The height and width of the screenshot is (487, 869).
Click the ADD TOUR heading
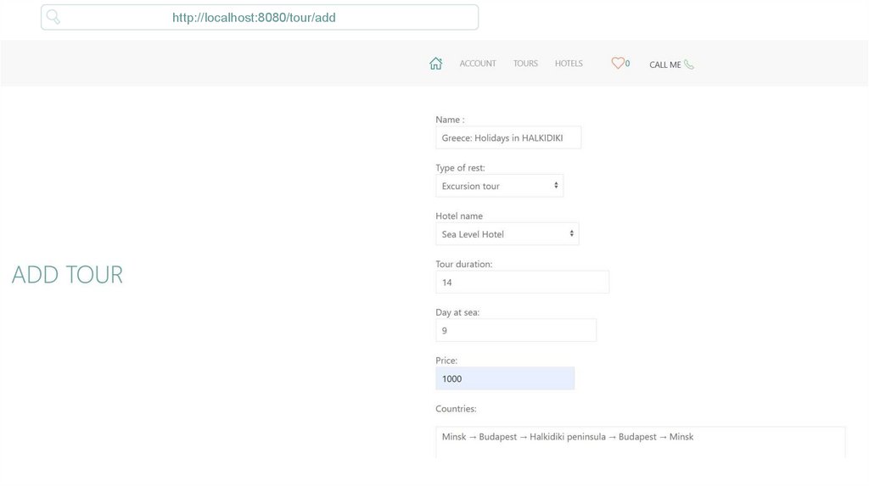click(x=67, y=275)
